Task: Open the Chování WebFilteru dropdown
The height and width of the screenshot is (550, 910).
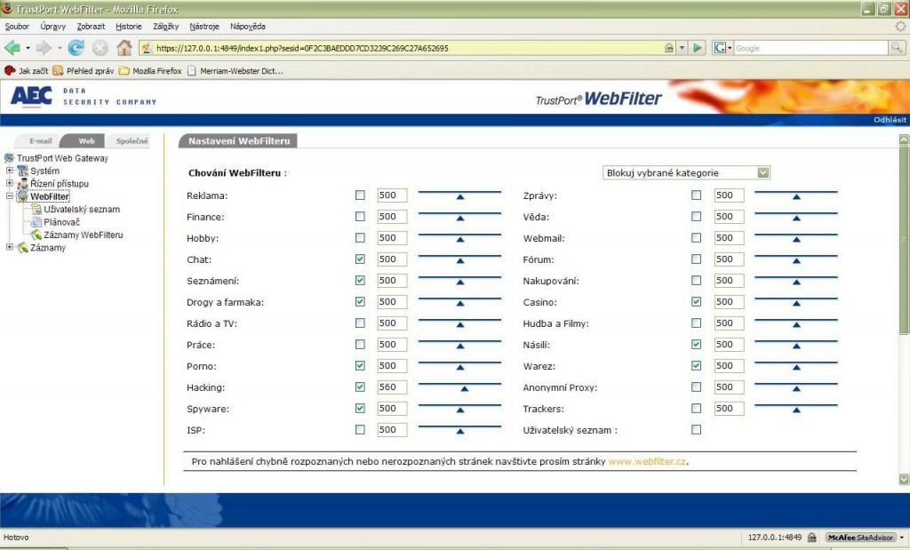Action: [687, 172]
